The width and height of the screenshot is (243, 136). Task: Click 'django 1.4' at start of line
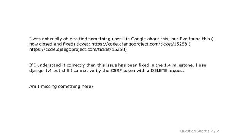coord(41,71)
